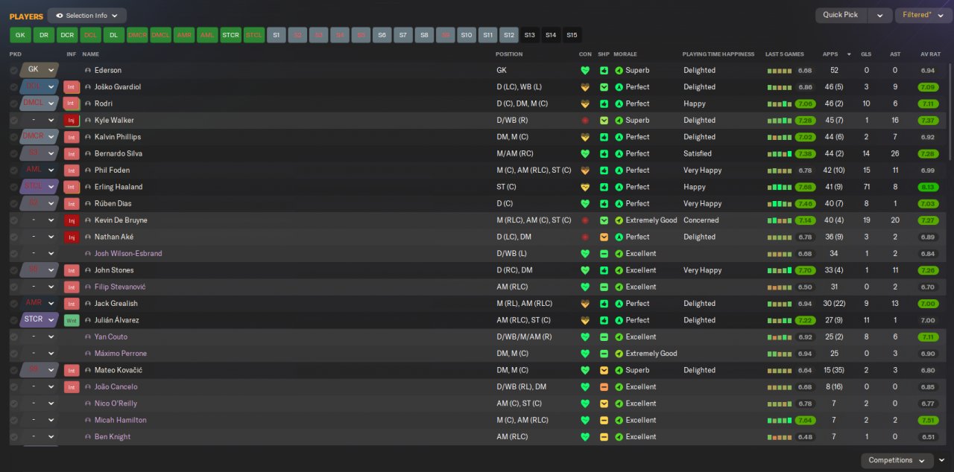Viewport: 954px width, 472px height.
Task: Click Kevin De Bruyne's Inj injury icon
Action: click(72, 220)
